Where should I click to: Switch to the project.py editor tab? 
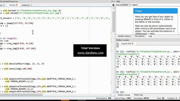(26, 5)
